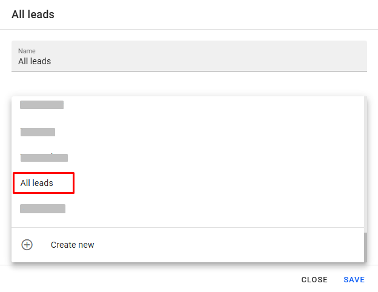The image size is (378, 292).
Task: Select the blurred entry below "All leads"
Action: 42,209
